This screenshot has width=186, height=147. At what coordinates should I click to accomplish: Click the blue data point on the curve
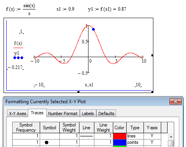[x=93, y=29]
